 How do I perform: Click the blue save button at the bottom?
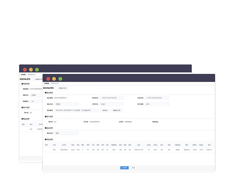pos(124,168)
